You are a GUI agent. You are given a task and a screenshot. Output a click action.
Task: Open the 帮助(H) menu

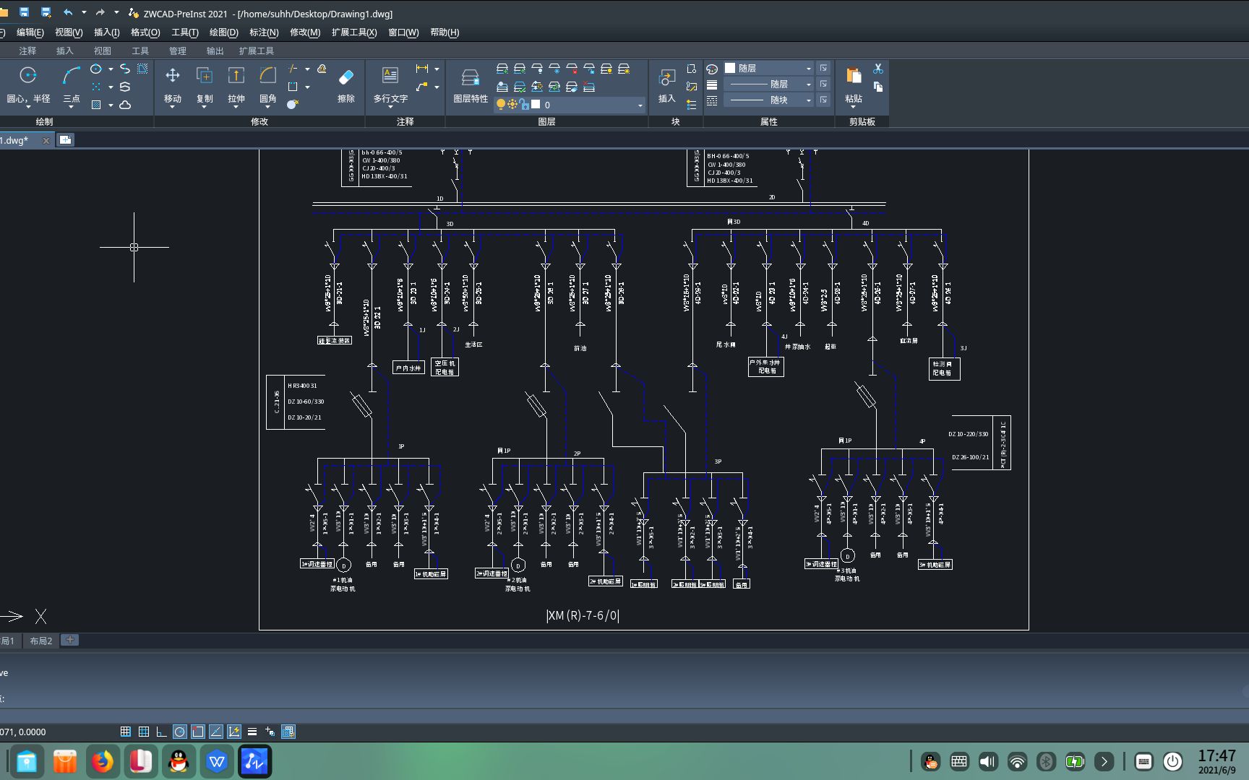pyautogui.click(x=445, y=32)
